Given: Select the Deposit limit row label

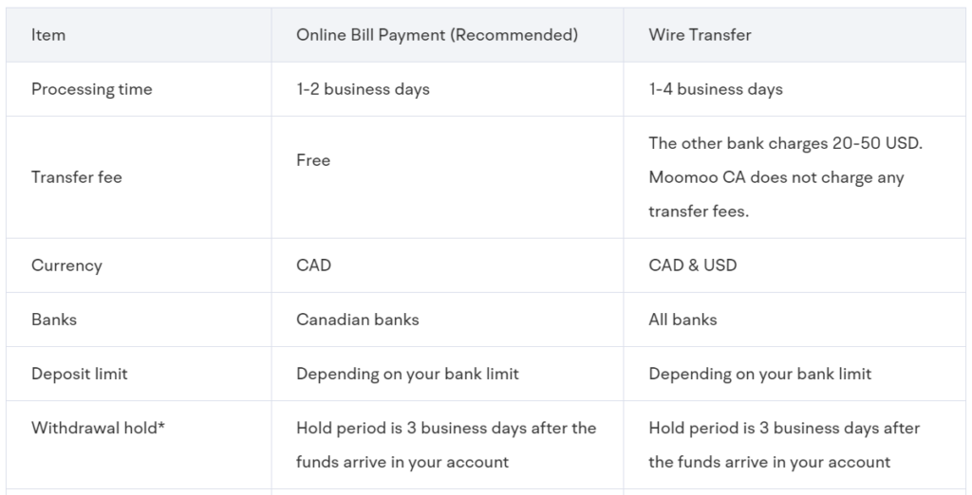Looking at the screenshot, I should tap(80, 375).
